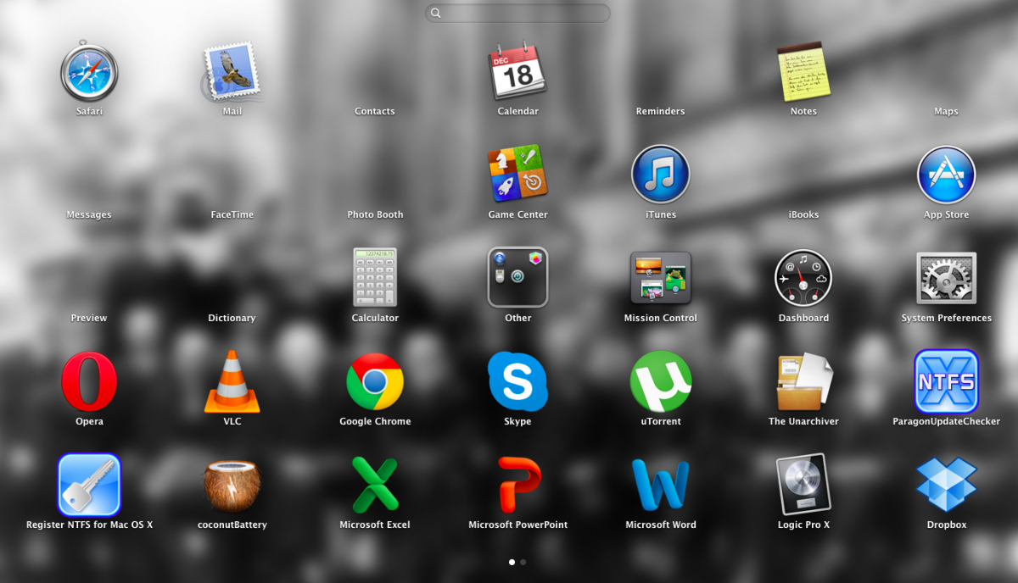The width and height of the screenshot is (1018, 583).
Task: Launch ParagonUpdateChecker NTFS icon
Action: (946, 381)
